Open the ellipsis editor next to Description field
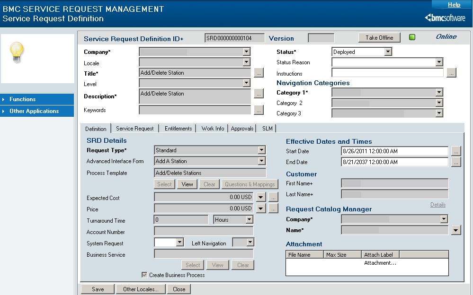Screen dimensions: 473x295 (x=259, y=94)
